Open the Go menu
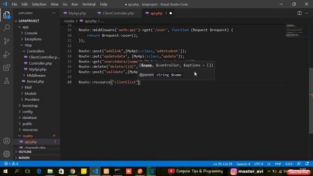The width and height of the screenshot is (313, 176). pos(65,4)
